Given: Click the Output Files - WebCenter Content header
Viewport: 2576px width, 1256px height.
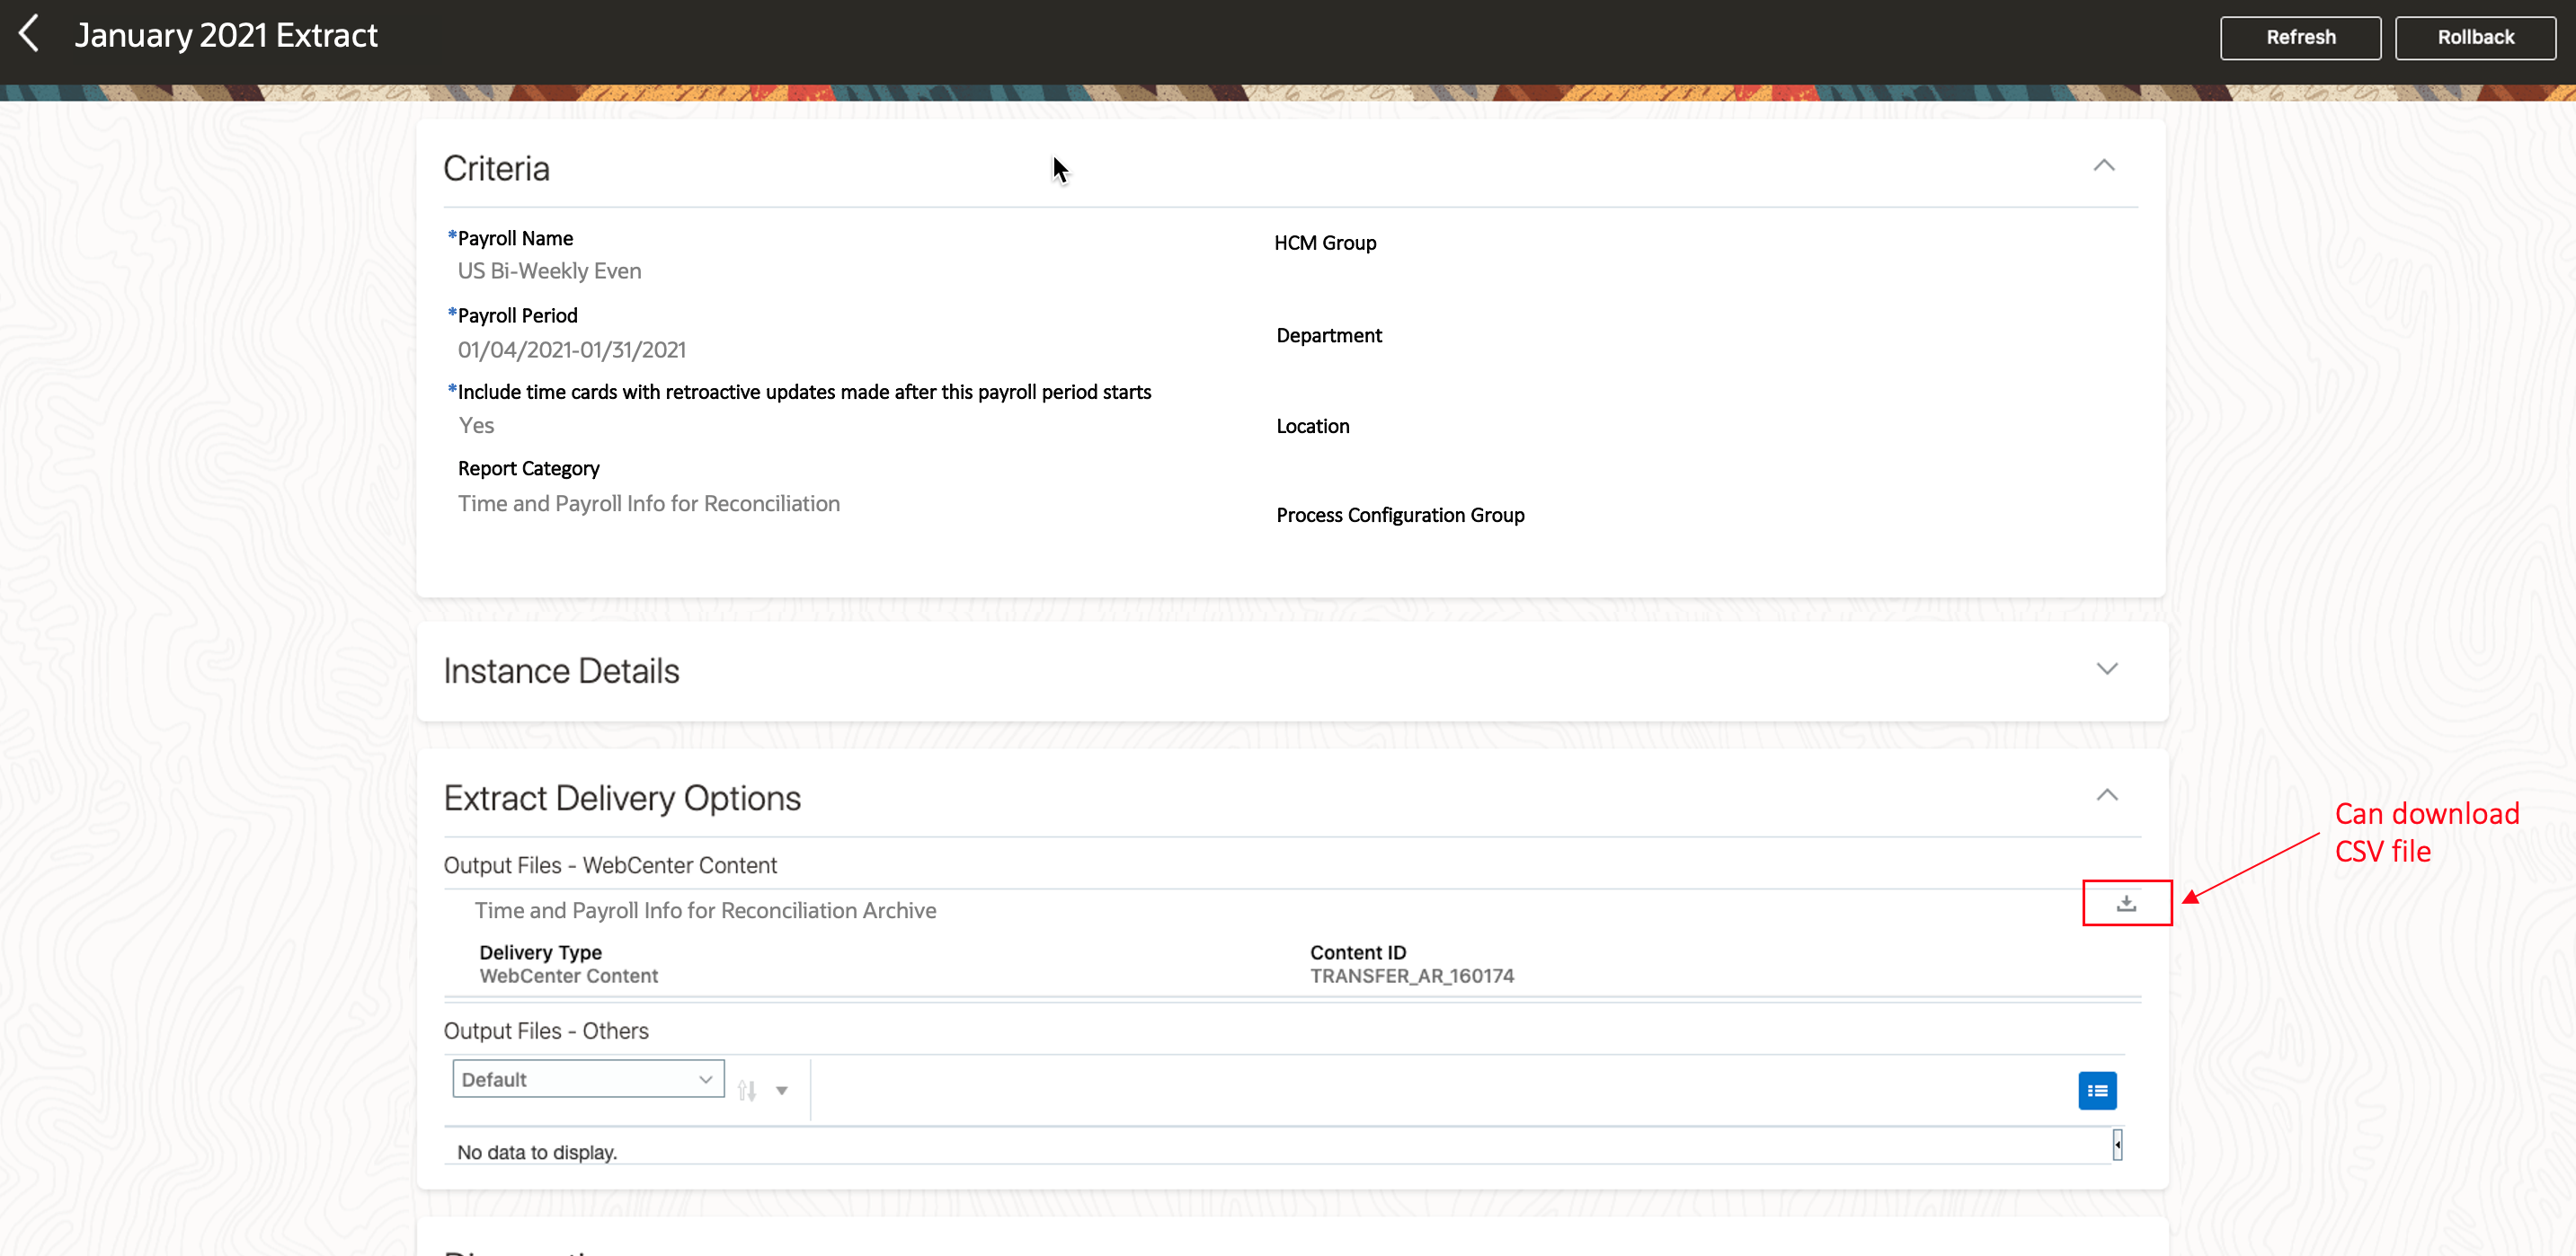Looking at the screenshot, I should point(610,864).
